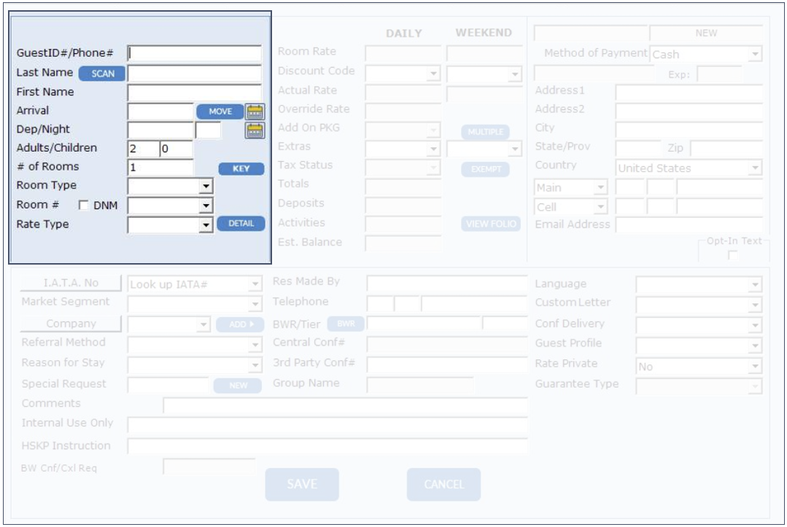This screenshot has height=527, width=787.
Task: Open rate DETAIL button
Action: 241,224
